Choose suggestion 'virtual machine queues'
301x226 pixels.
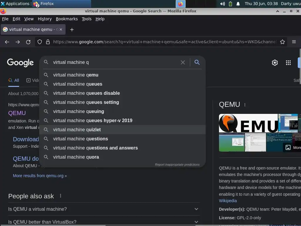tap(122, 84)
